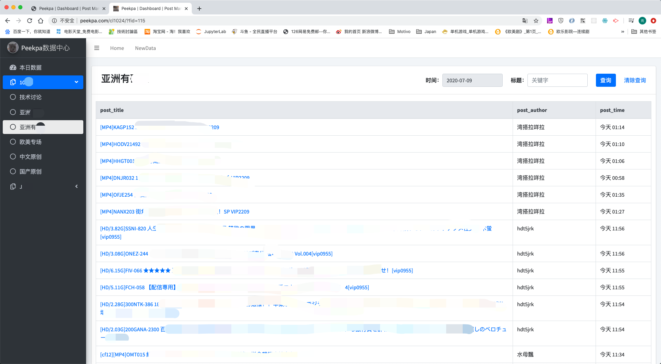This screenshot has height=364, width=661.
Task: Click the browser address bar URL
Action: pyautogui.click(x=113, y=21)
